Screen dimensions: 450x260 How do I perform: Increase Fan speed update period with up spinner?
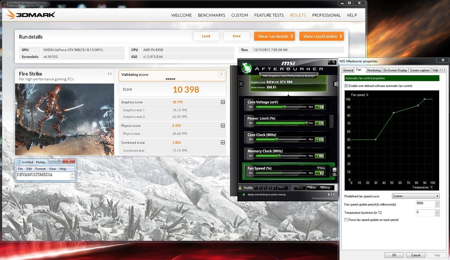(437, 202)
